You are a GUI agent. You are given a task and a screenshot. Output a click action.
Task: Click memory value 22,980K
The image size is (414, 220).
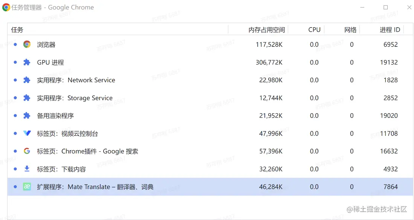tap(270, 80)
